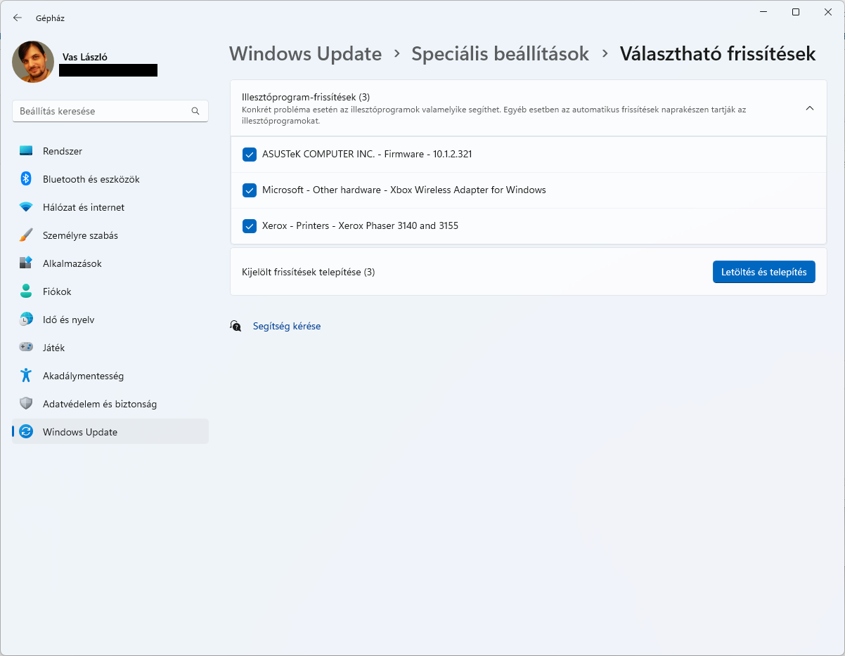Minimize the Gépház window
845x656 pixels.
click(x=764, y=12)
